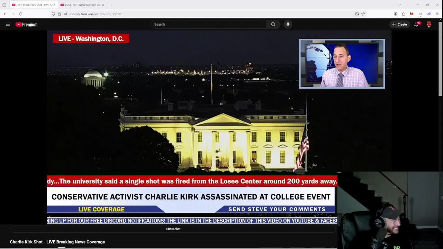Click the site security padlock icon
Viewport: 443px width, 249px height.
click(x=59, y=14)
